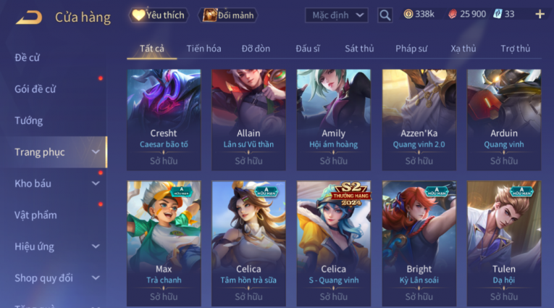Open Tướng in the sidebar
This screenshot has width=554, height=308.
(x=29, y=120)
